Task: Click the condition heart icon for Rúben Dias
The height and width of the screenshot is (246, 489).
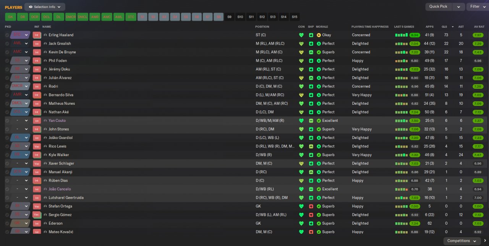Action: point(301,181)
